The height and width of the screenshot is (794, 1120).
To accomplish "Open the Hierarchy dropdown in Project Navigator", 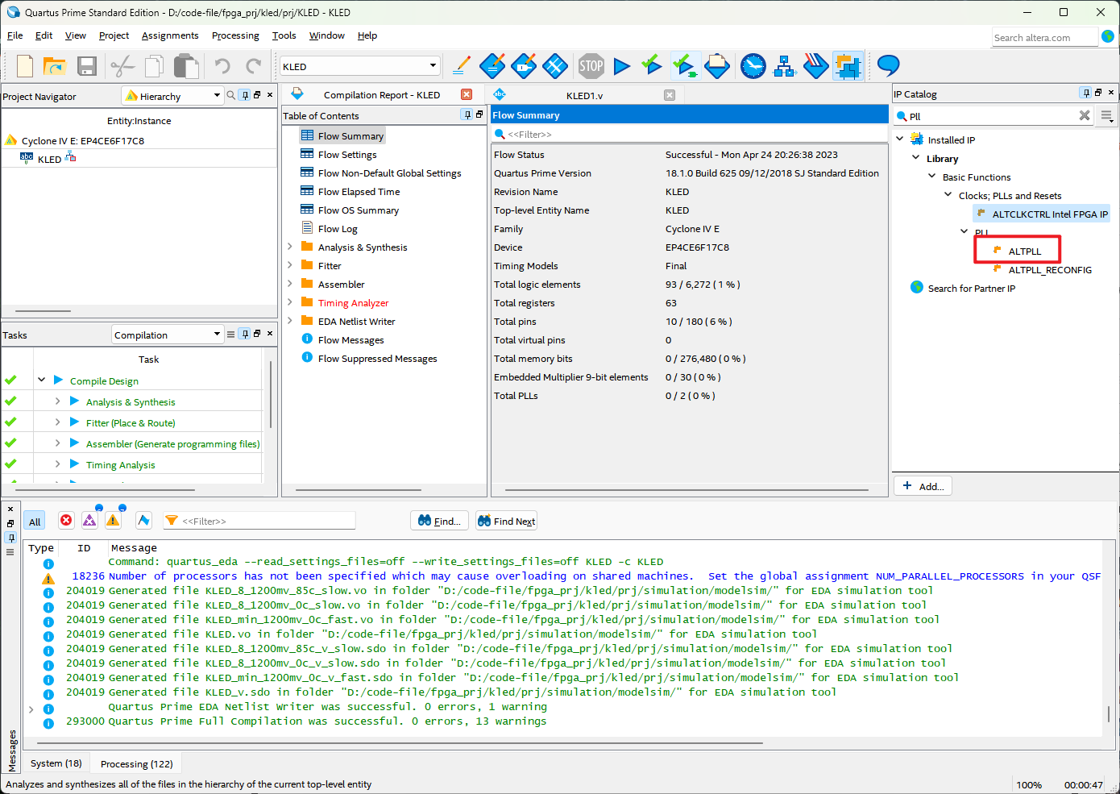I will click(x=172, y=96).
